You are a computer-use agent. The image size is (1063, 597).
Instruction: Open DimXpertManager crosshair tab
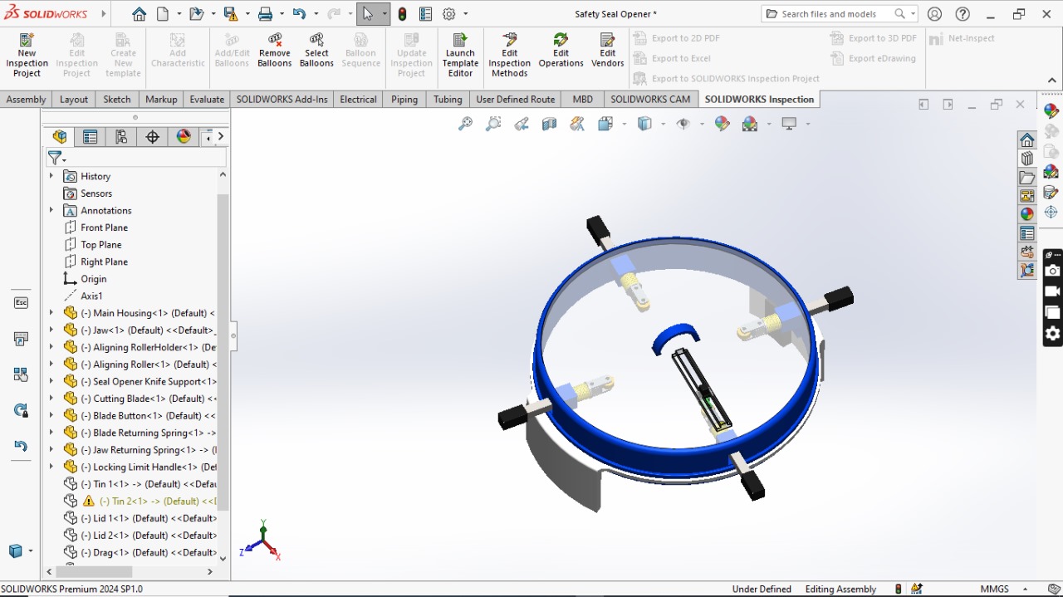[x=153, y=137]
